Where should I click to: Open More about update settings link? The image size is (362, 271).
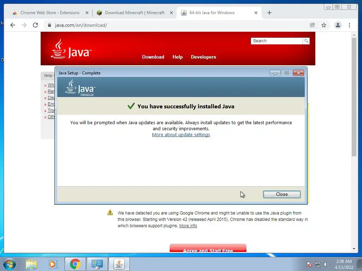pos(181,134)
